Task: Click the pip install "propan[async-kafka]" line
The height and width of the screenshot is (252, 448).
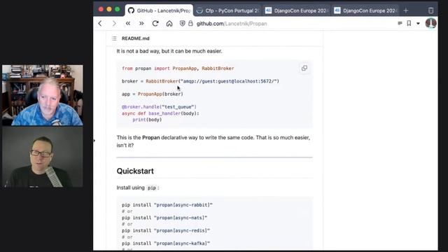Action: pyautogui.click(x=166, y=244)
